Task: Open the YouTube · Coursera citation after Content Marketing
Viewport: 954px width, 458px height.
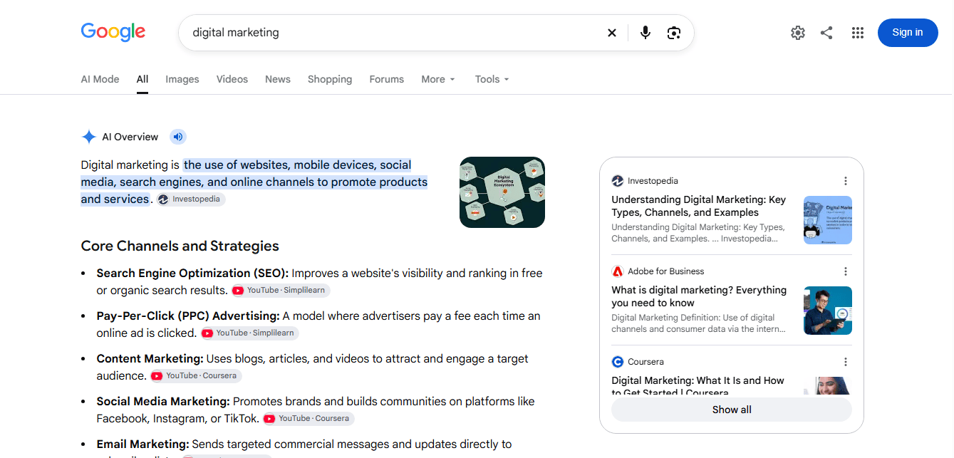Action: point(196,376)
